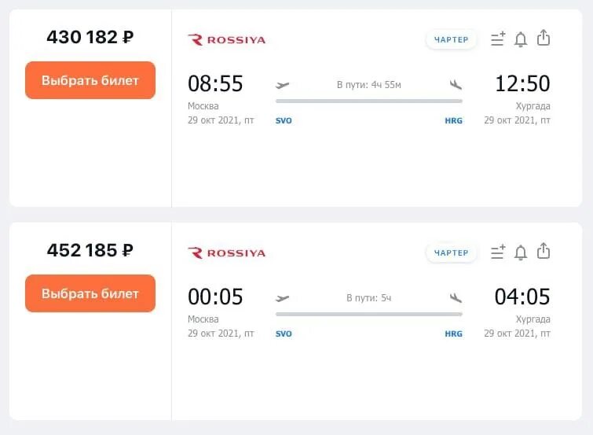Click the SVO airport code on the first ticket
This screenshot has height=435, width=593.
coord(284,120)
